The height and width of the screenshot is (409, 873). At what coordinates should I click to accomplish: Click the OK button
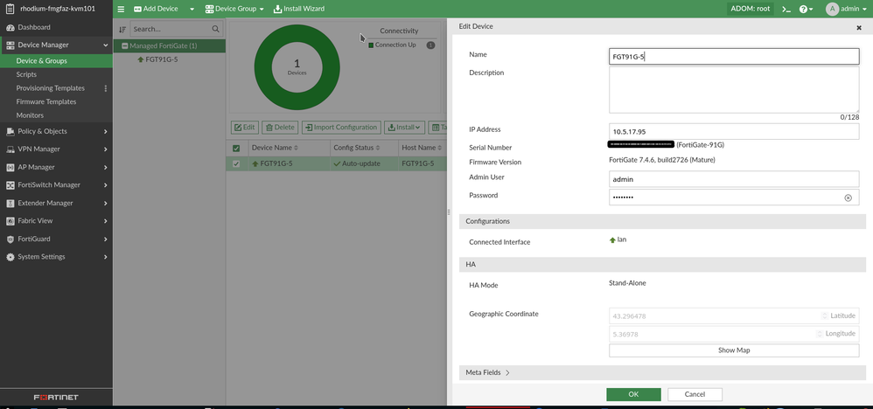click(633, 394)
